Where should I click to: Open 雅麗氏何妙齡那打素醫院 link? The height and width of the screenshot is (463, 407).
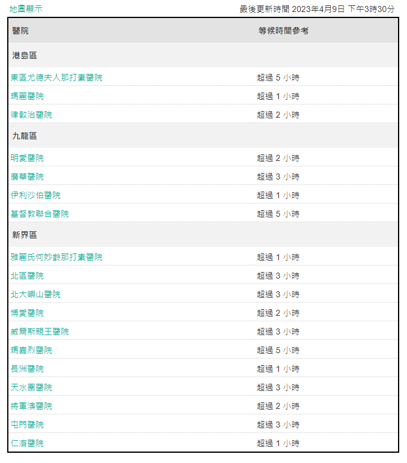56,257
